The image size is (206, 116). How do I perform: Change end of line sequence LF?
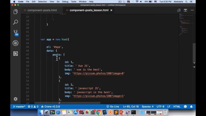169,107
